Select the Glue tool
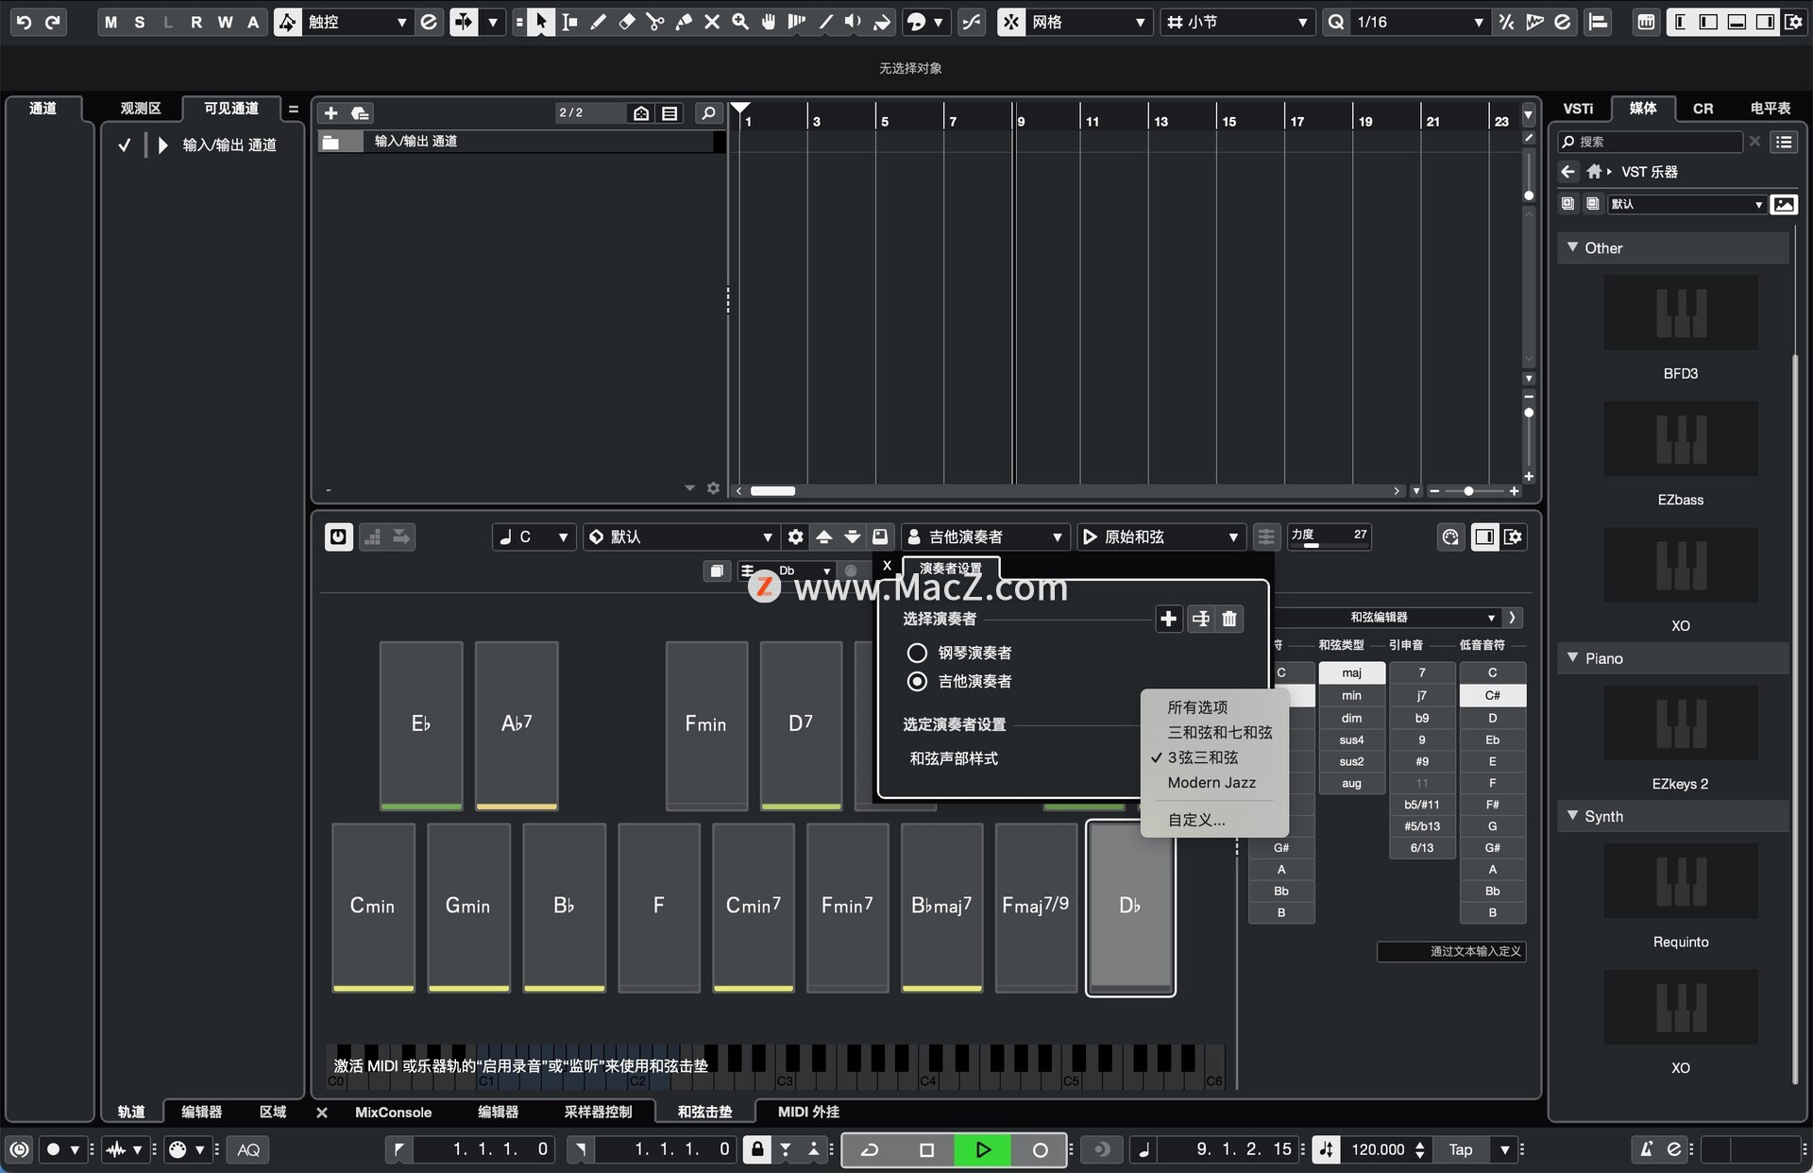Viewport: 1813px width, 1173px height. pyautogui.click(x=684, y=21)
